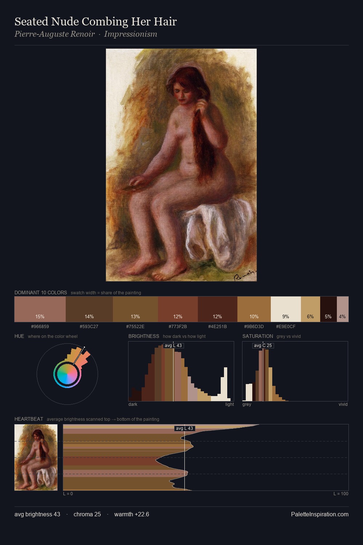Click the BRIGHTNESS section heading
363x545 pixels.
[x=144, y=336]
